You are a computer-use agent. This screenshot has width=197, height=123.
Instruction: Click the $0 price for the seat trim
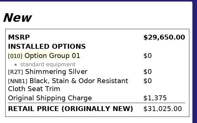148,81
